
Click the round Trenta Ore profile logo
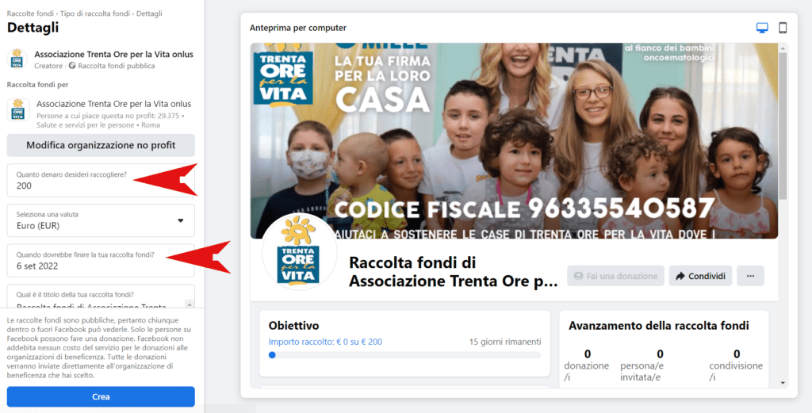click(299, 252)
